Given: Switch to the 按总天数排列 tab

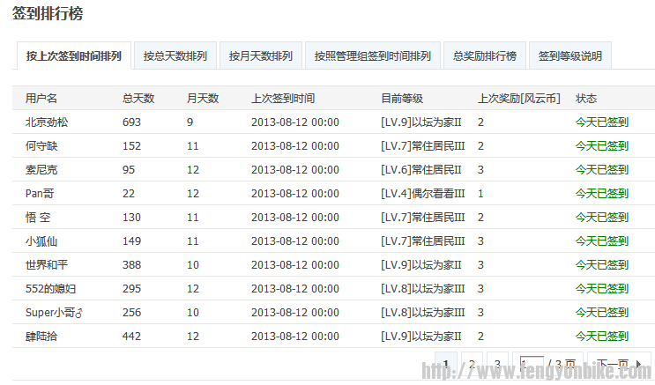Looking at the screenshot, I should tap(175, 56).
